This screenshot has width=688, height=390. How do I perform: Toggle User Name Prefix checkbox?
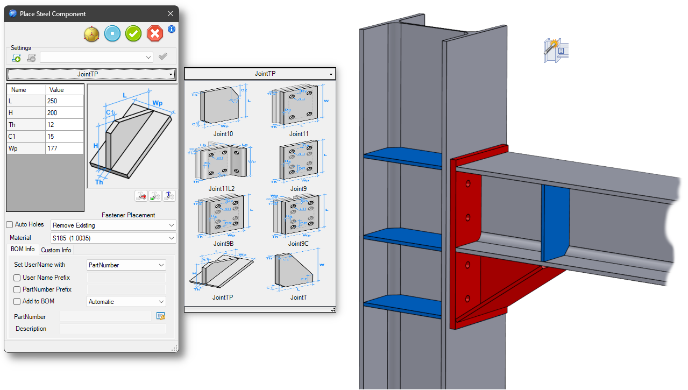pos(17,278)
